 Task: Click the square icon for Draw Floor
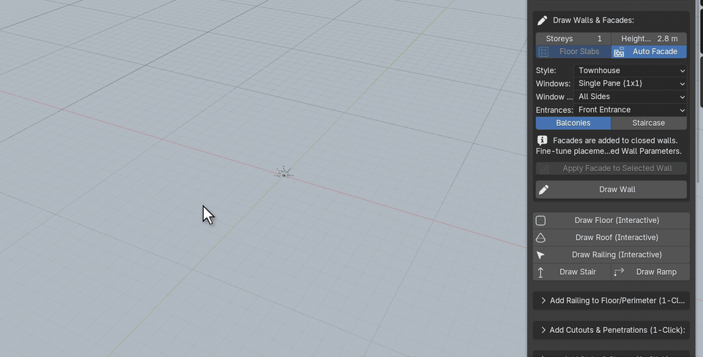coord(540,220)
